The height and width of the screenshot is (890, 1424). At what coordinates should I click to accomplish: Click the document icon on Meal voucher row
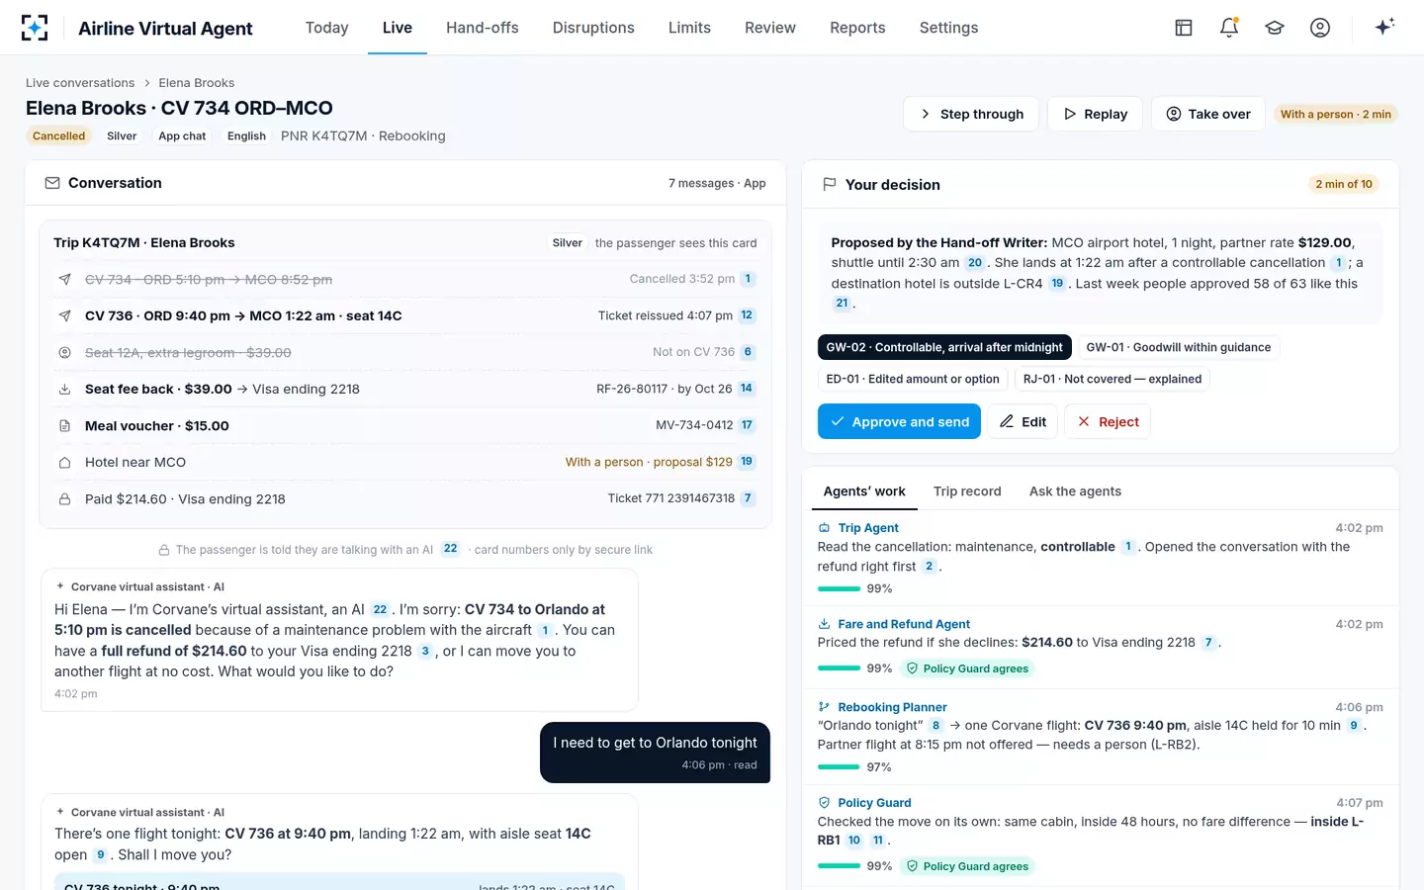pyautogui.click(x=64, y=425)
